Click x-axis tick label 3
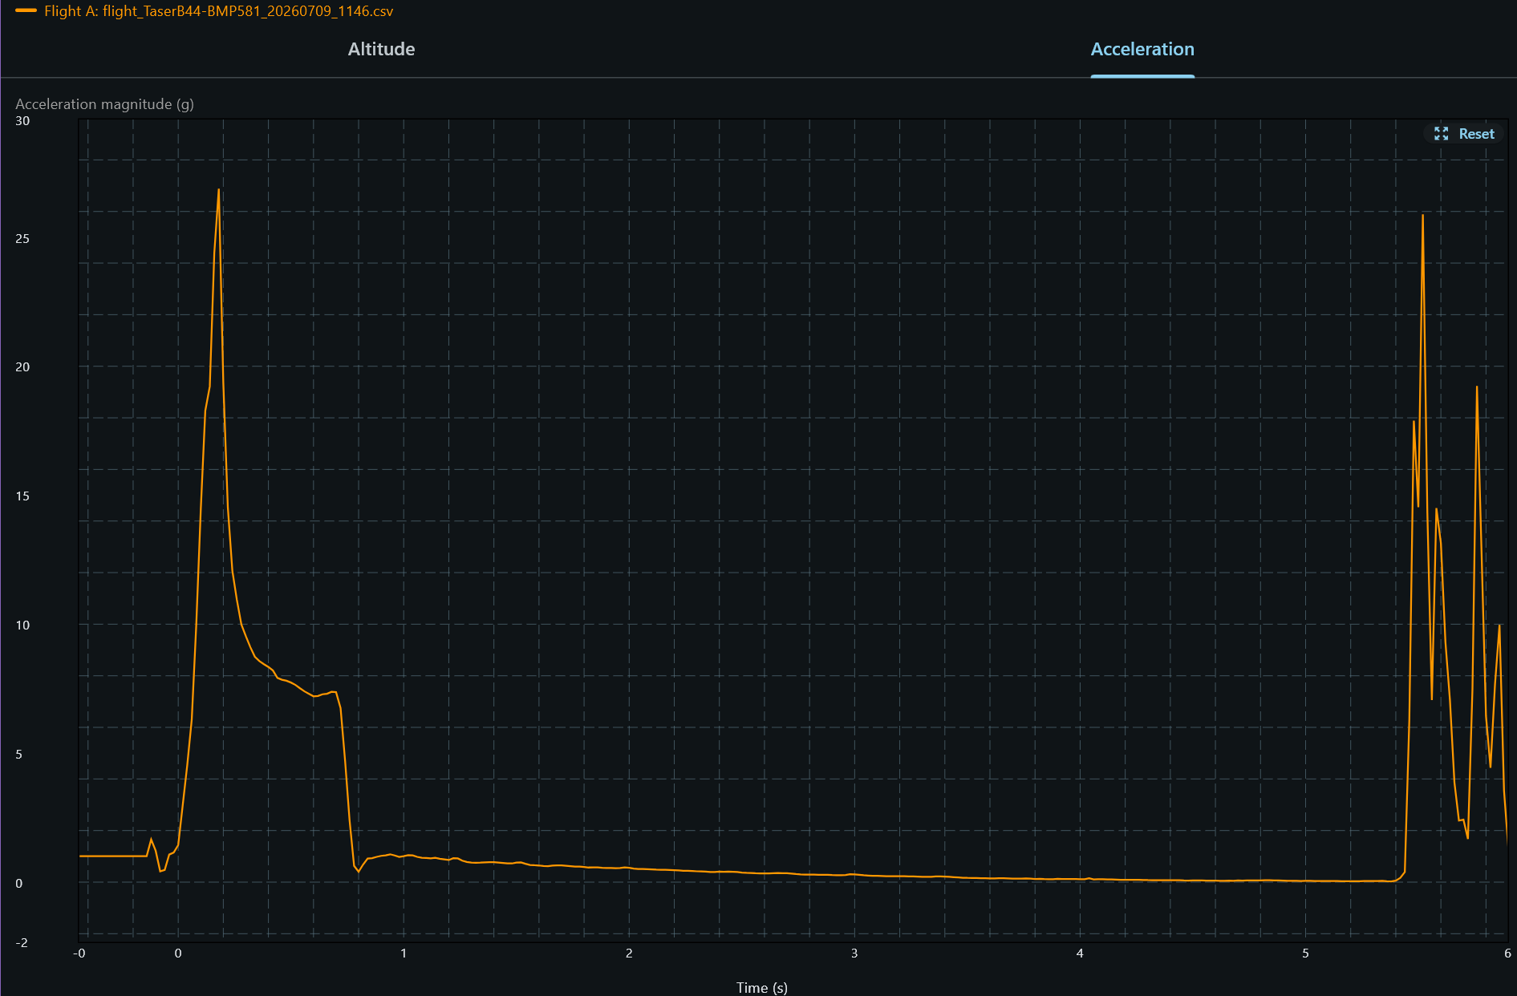The image size is (1517, 996). (x=854, y=953)
